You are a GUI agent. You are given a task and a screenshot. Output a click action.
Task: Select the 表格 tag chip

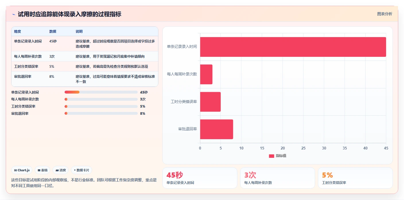pos(42,170)
